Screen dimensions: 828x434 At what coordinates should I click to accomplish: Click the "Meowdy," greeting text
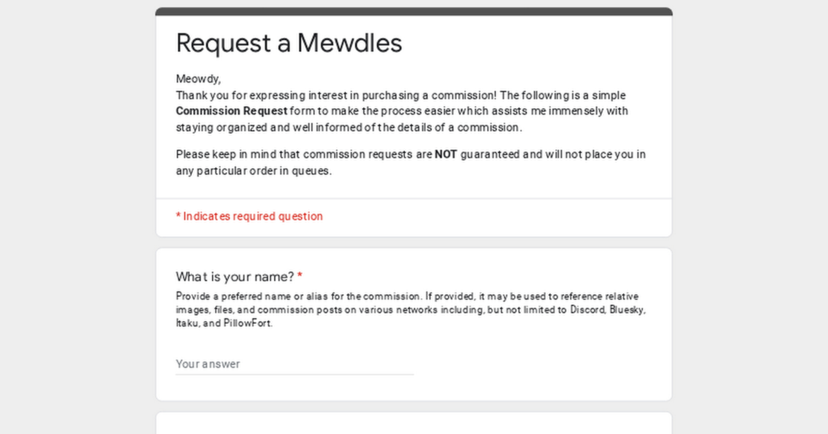(x=198, y=79)
